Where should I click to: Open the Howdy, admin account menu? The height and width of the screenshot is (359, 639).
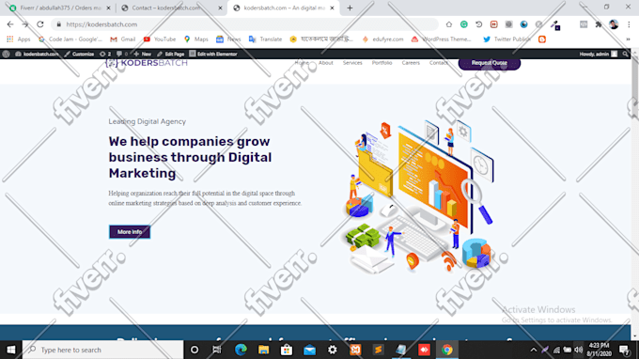pos(598,54)
